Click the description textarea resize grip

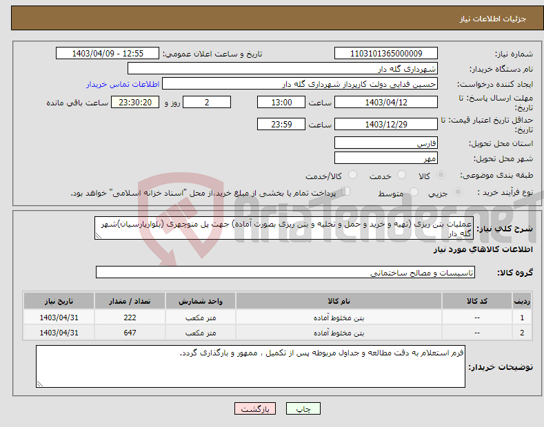[98, 236]
